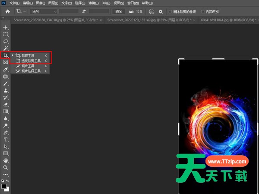This screenshot has height=194, width=259.
Task: Click the crop height input field
Action: [x=99, y=11]
